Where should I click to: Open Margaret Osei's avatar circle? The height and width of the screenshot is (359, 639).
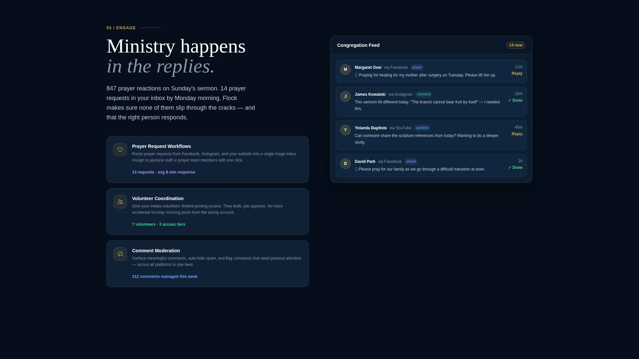(345, 69)
